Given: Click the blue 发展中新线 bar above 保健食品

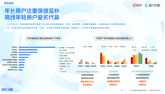Looking at the screenshot, I should click(139, 58).
